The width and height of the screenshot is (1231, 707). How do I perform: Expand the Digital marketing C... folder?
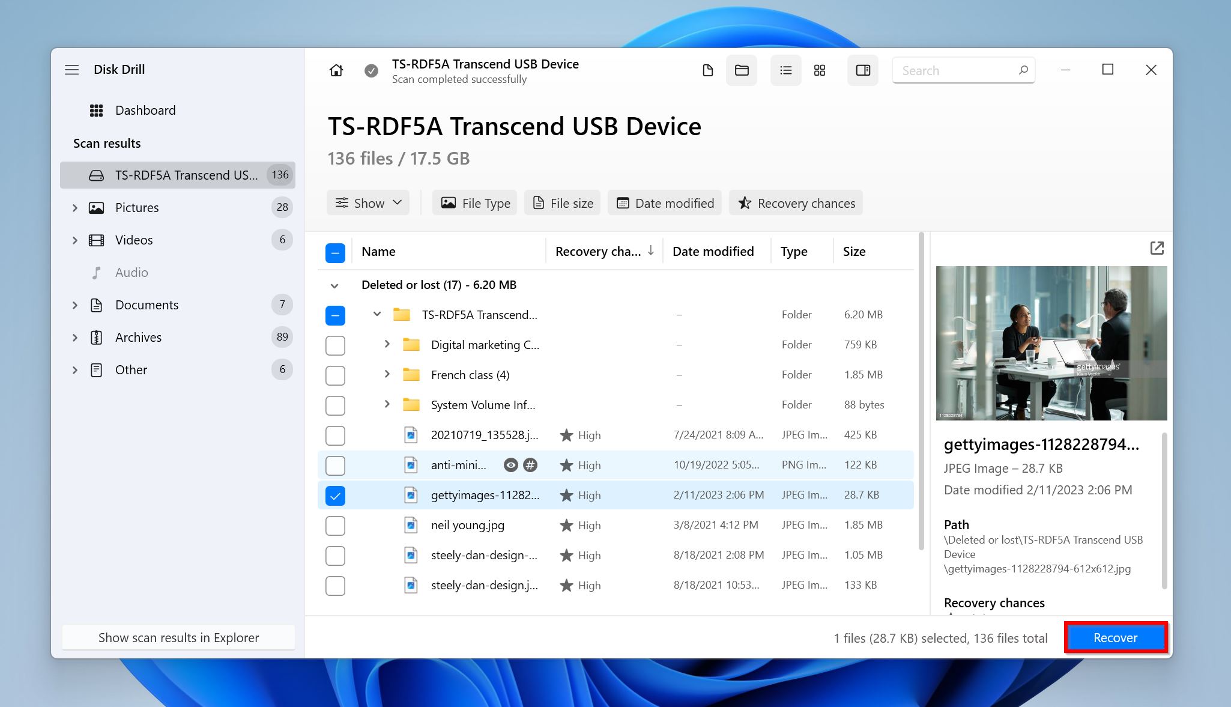click(387, 344)
